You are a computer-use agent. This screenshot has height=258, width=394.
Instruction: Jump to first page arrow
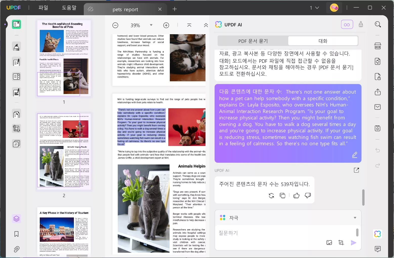click(189, 25)
